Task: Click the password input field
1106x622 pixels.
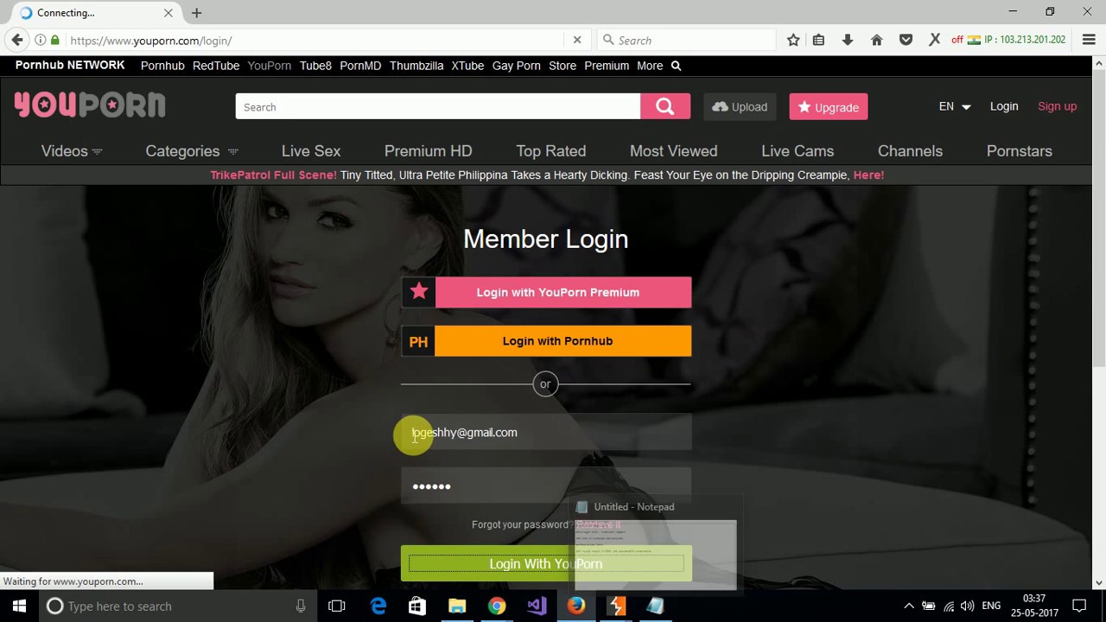Action: [x=546, y=486]
